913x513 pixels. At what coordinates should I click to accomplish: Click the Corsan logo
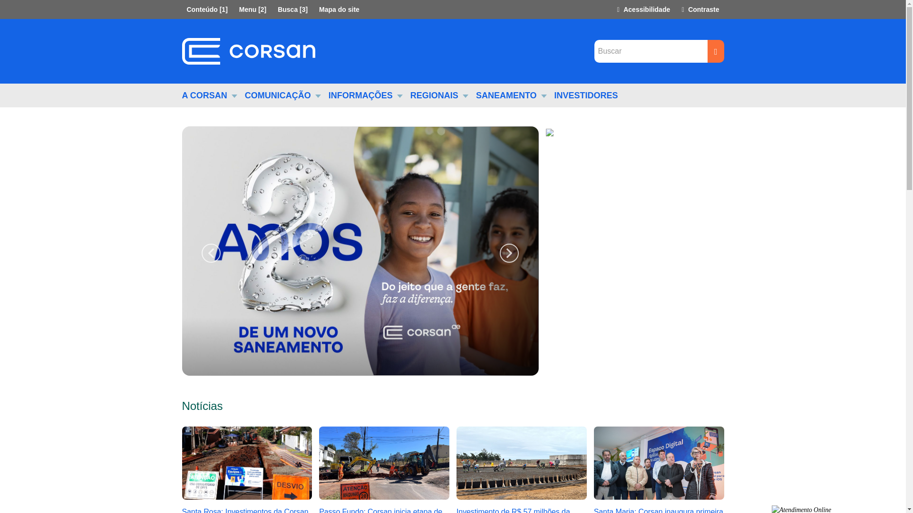click(x=248, y=51)
